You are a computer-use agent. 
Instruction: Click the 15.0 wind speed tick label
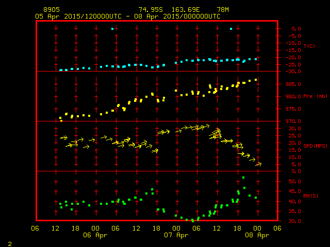coord(294,150)
